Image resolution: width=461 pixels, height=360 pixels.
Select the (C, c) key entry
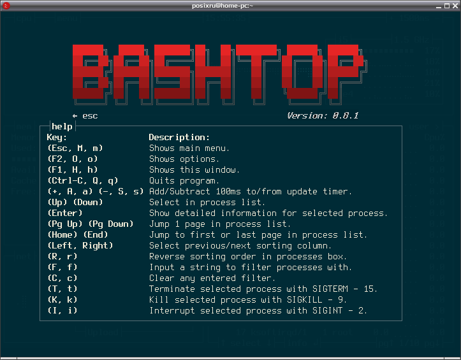click(62, 278)
